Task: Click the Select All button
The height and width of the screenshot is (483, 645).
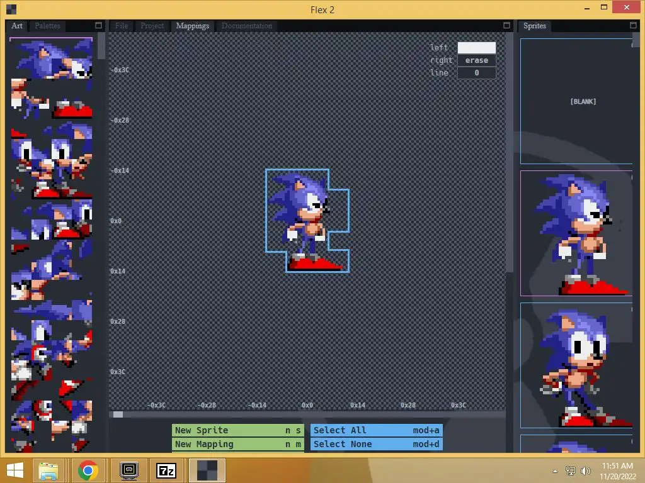Action: pos(377,430)
